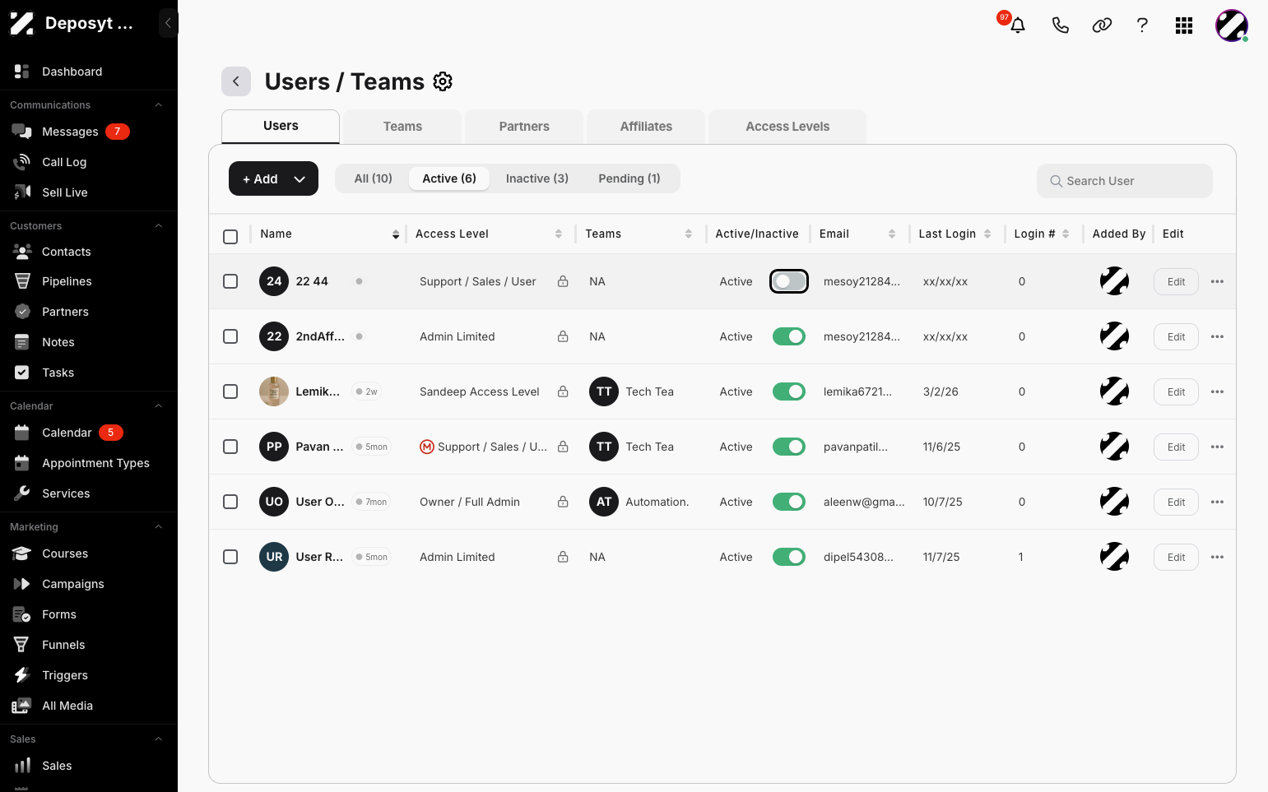Open the Access Levels tab
This screenshot has height=792, width=1268.
pyautogui.click(x=787, y=127)
